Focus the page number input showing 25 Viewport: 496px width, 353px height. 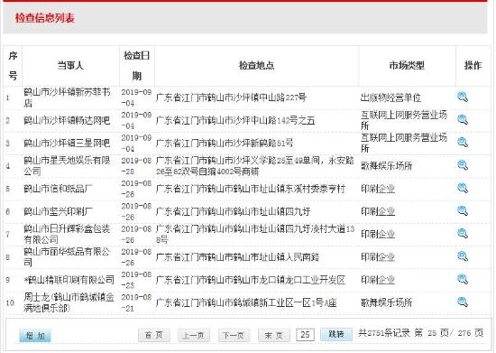coord(305,335)
